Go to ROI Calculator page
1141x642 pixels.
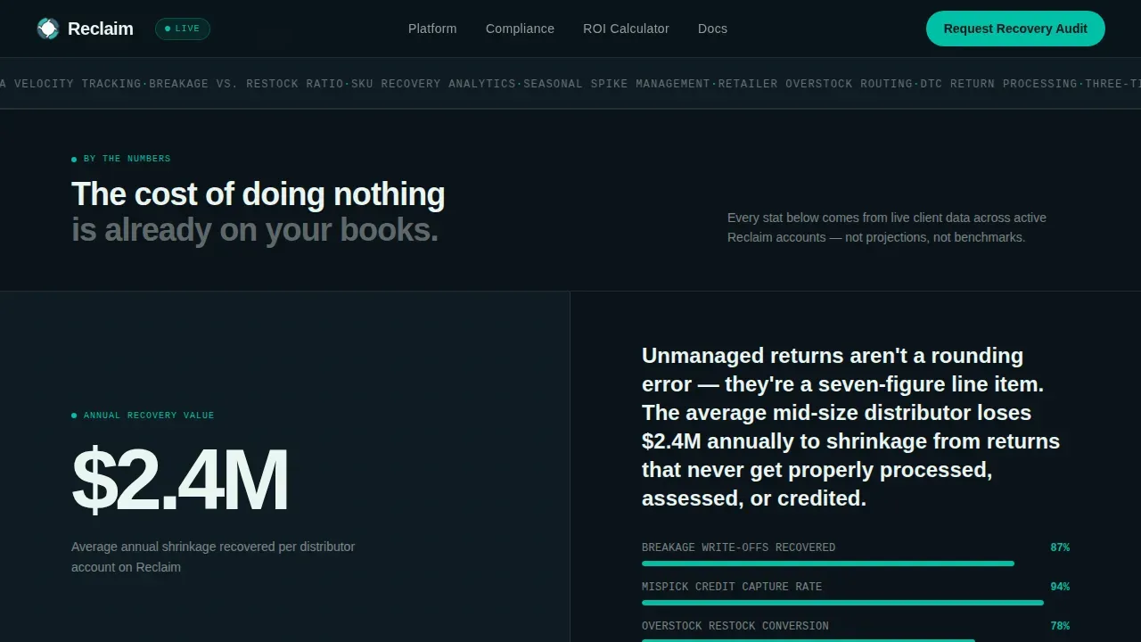tap(626, 29)
